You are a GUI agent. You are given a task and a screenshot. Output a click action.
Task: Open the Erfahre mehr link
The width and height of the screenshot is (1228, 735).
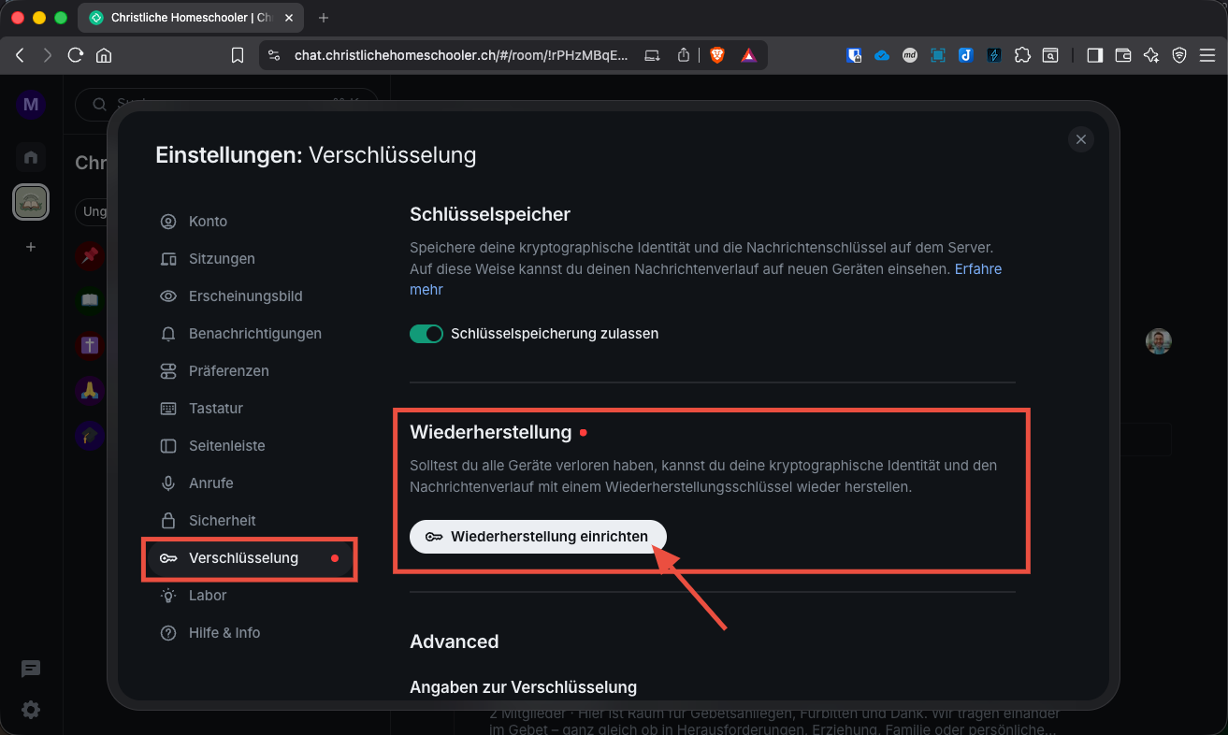click(x=977, y=268)
